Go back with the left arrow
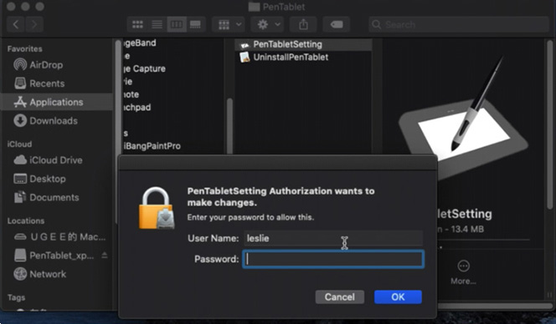Image resolution: width=556 pixels, height=324 pixels. pos(16,24)
